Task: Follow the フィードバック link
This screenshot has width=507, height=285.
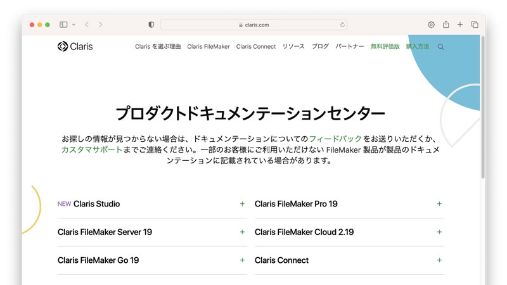Action: click(x=335, y=139)
